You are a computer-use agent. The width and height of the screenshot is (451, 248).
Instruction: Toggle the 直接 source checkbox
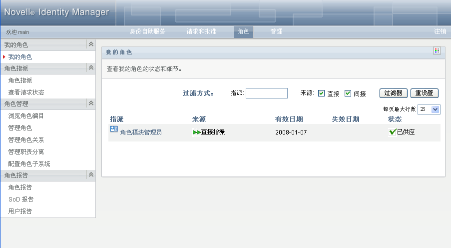pyautogui.click(x=321, y=93)
